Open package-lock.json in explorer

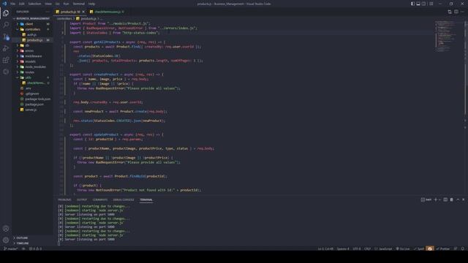point(32,99)
